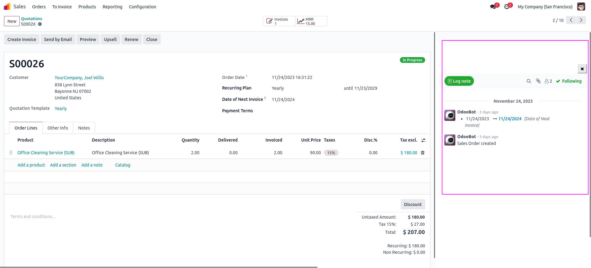Open the Yearly quotation template link
The width and height of the screenshot is (591, 268).
coord(61,109)
